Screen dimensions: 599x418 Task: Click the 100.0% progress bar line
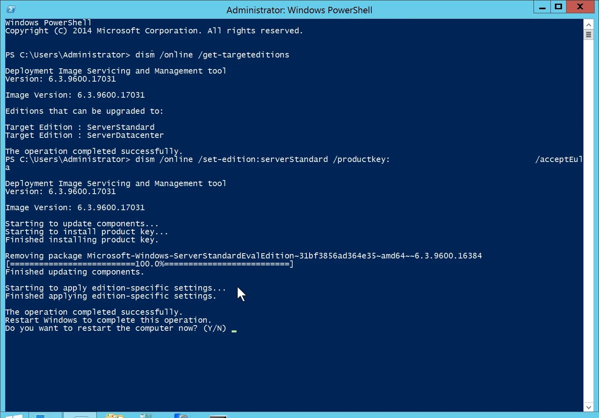pyautogui.click(x=149, y=264)
